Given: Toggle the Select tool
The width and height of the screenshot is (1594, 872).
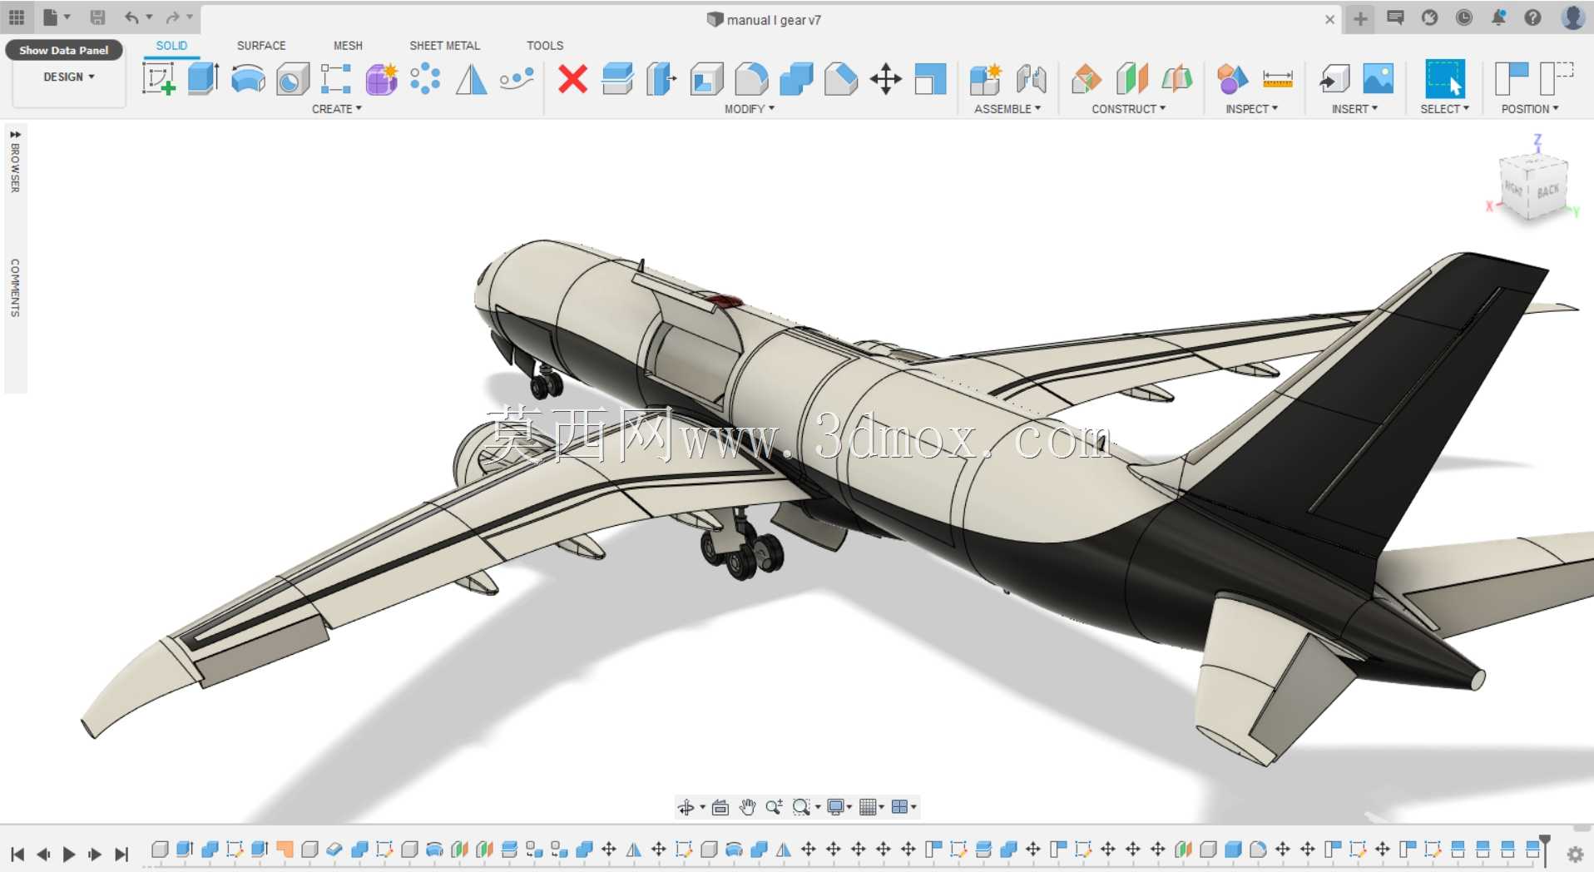Looking at the screenshot, I should (1445, 79).
